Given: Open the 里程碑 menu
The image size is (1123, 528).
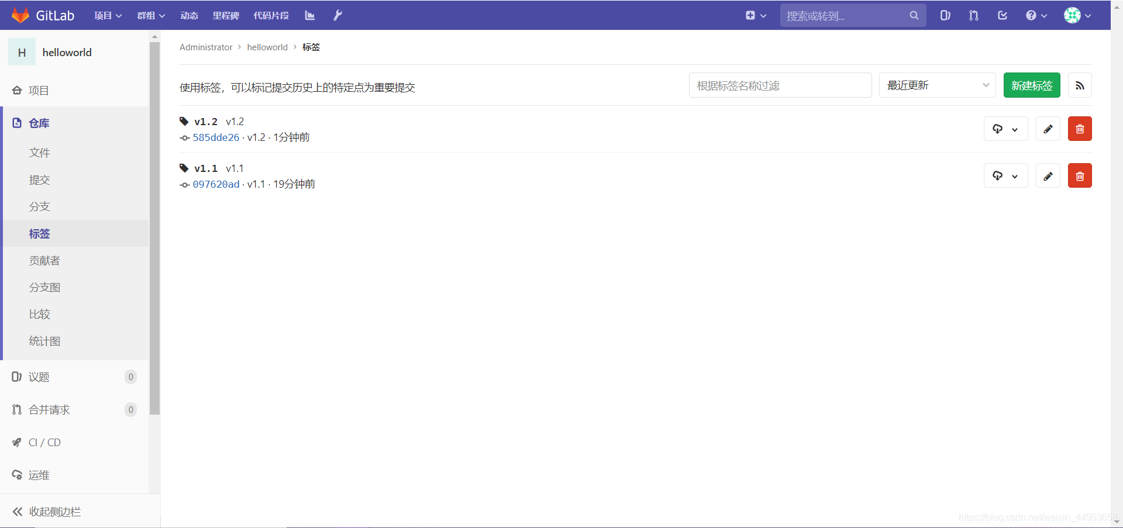Looking at the screenshot, I should [x=226, y=15].
